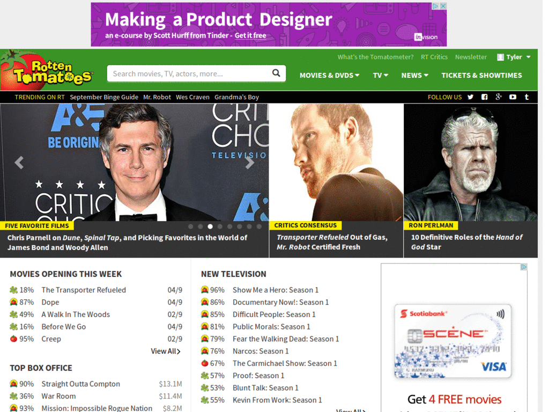Click rotten splat icon beside War Room
The image size is (549, 412).
coord(13,396)
